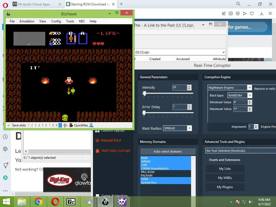
Task: Open BizHawk File menu
Action: (12, 21)
